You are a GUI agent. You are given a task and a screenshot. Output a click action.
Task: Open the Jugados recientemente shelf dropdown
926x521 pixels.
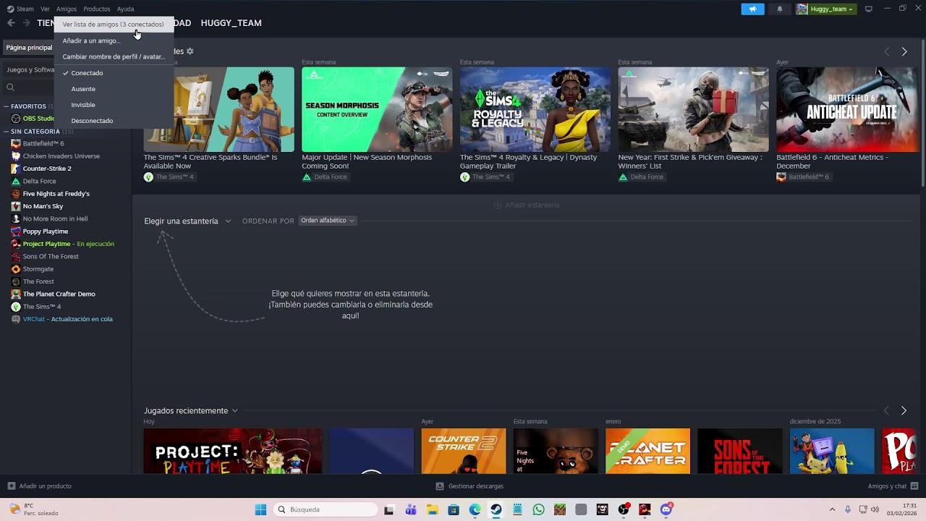pyautogui.click(x=191, y=410)
